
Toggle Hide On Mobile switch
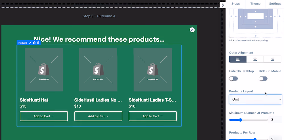[263, 79]
